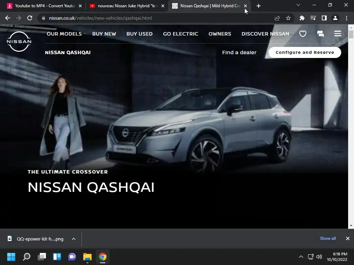Open DISCOVER NISSAN menu
The width and height of the screenshot is (354, 265).
(265, 34)
